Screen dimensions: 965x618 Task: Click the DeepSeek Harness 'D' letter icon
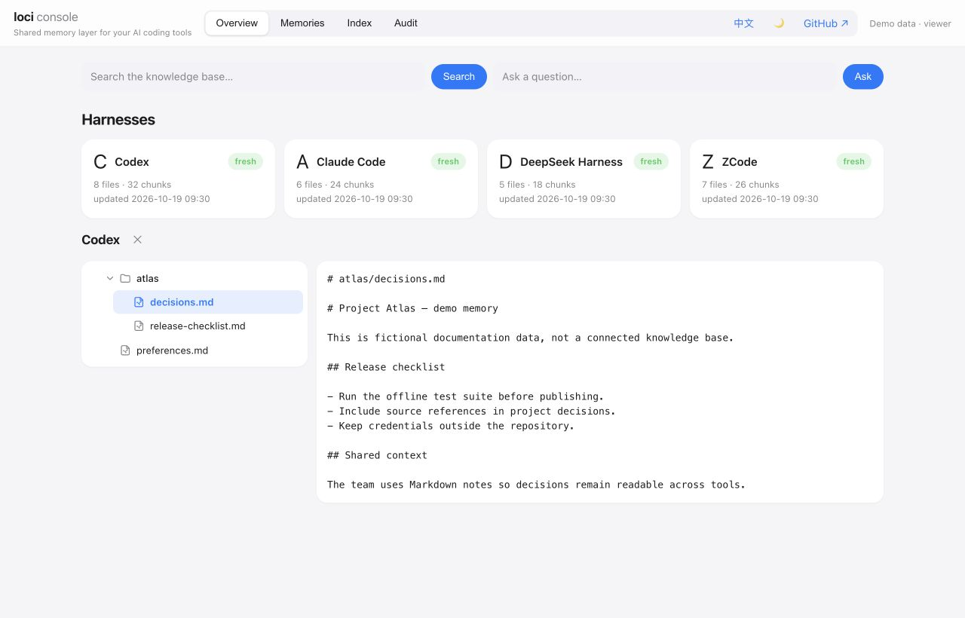506,162
